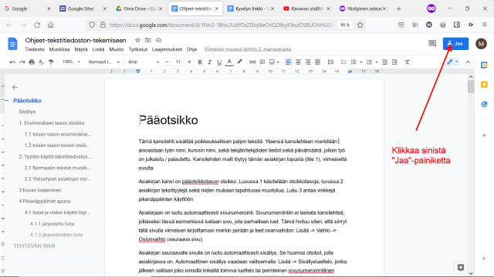Click the bulleted list icon

click(354, 62)
